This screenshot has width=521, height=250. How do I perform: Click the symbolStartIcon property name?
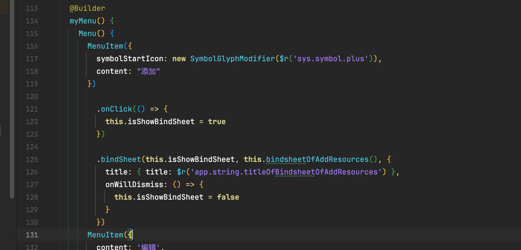(130, 59)
